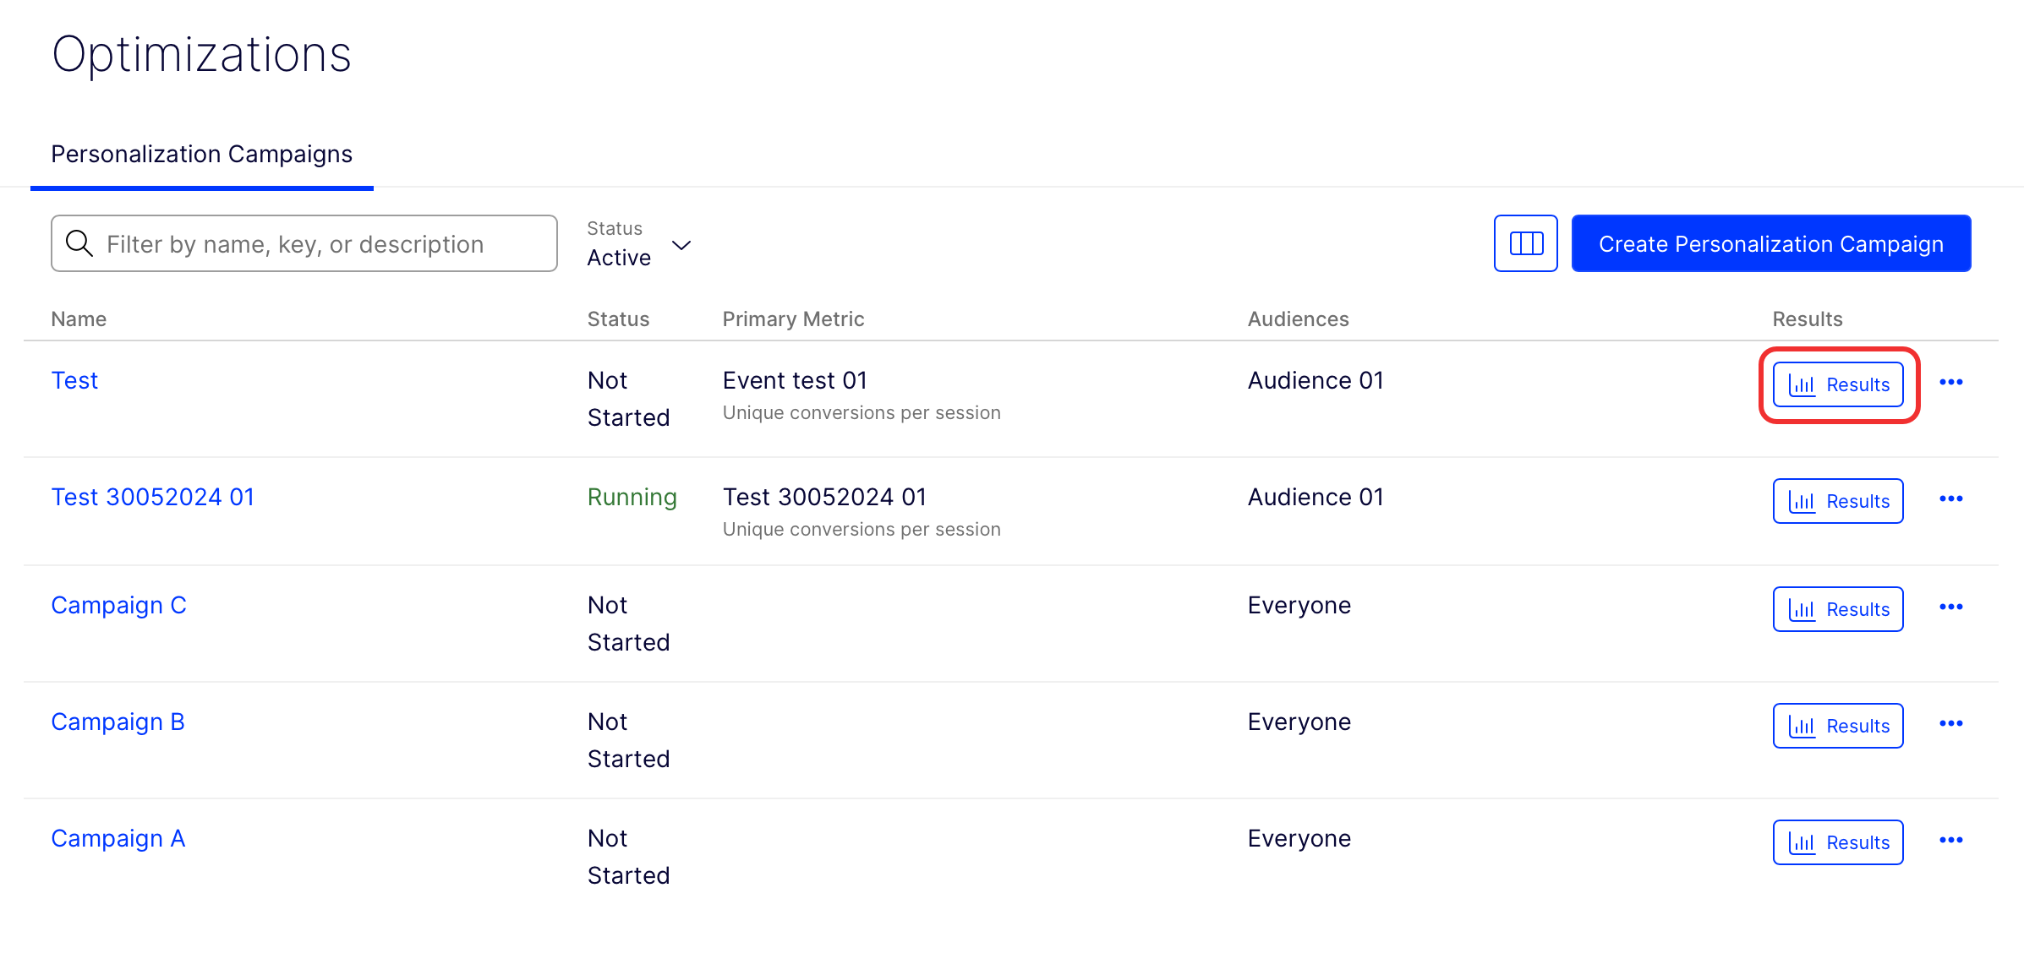Open the three-dot menu for Campaign C
2024x975 pixels.
tap(1950, 607)
